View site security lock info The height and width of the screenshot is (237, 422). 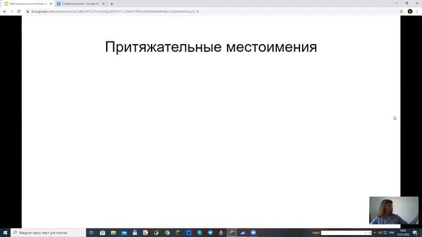28,12
